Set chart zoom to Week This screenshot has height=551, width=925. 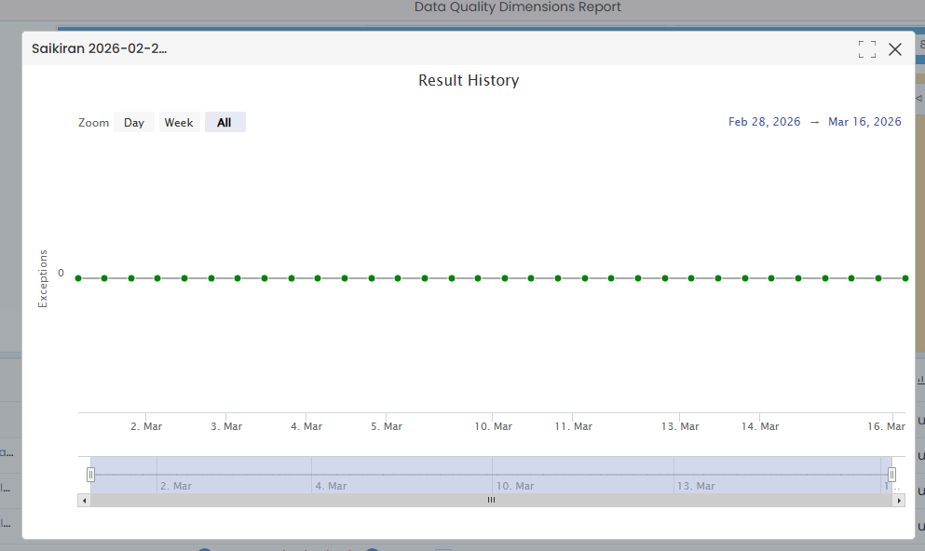[179, 123]
